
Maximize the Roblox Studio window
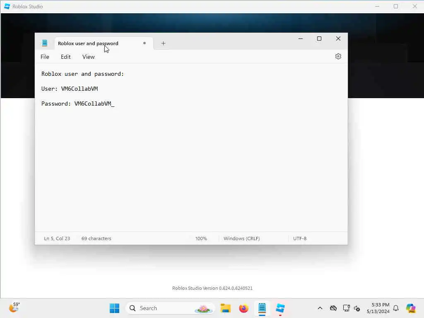tap(396, 6)
